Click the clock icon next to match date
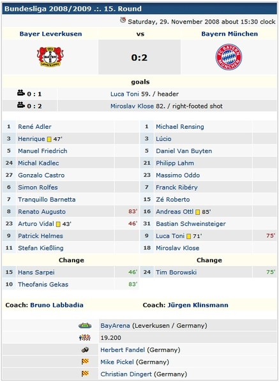 click(x=123, y=20)
